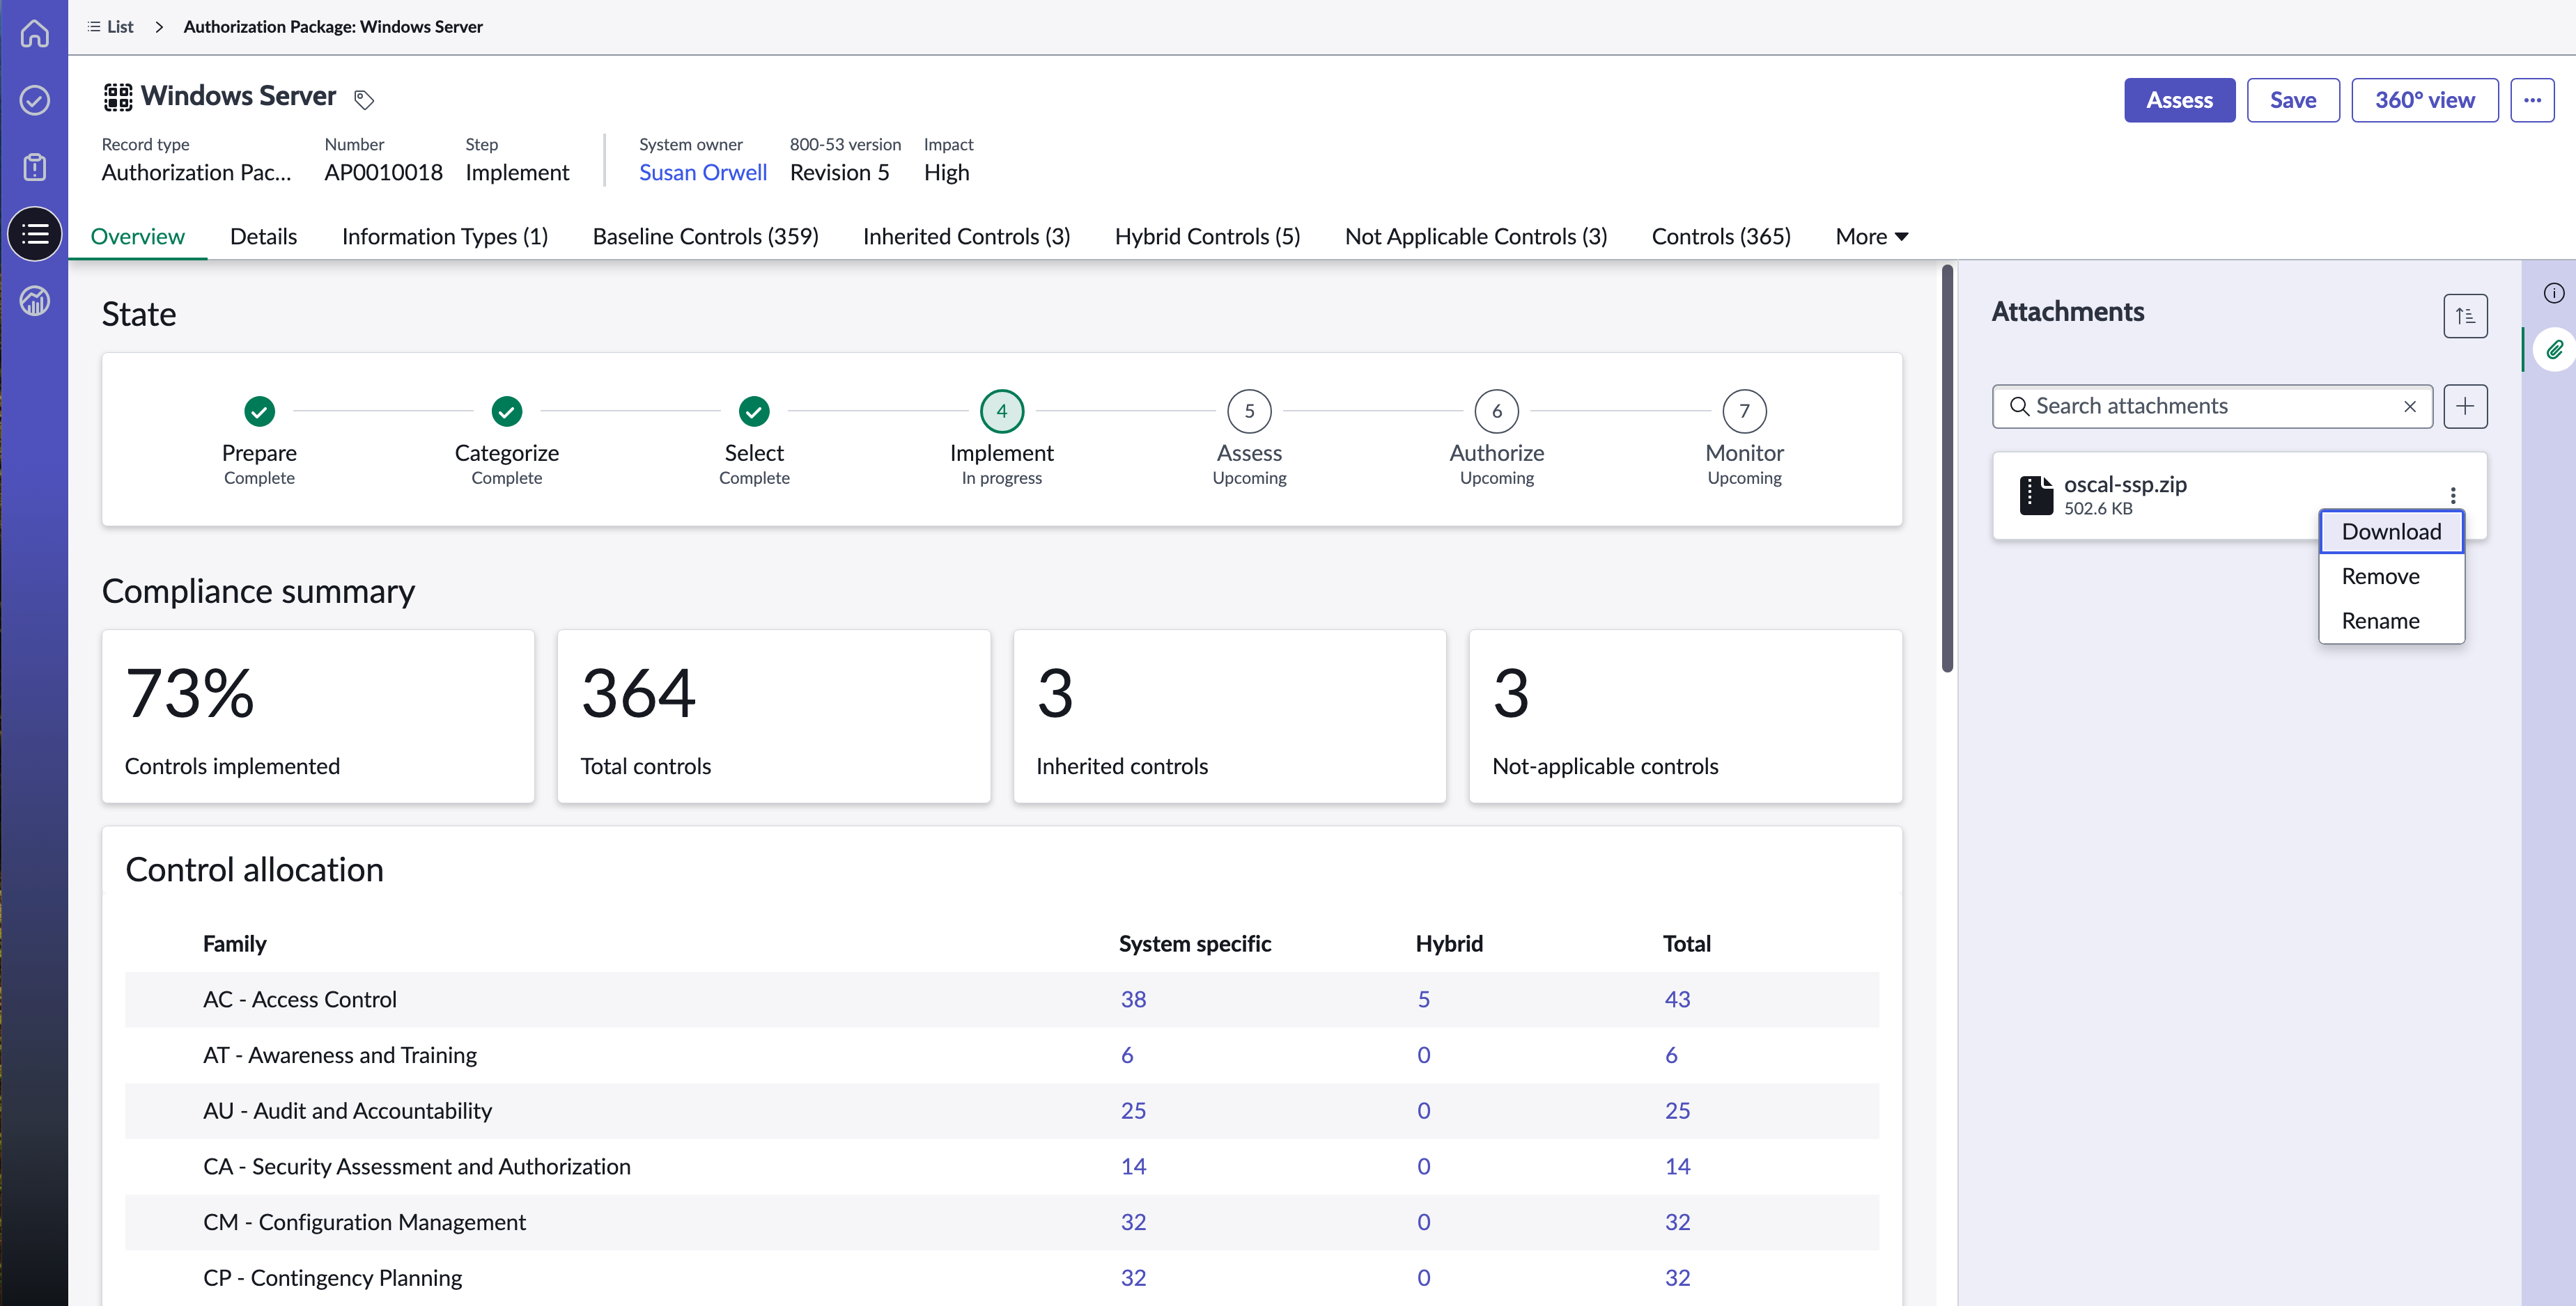The height and width of the screenshot is (1306, 2576).
Task: Open the more actions ellipsis button
Action: coord(2532,100)
